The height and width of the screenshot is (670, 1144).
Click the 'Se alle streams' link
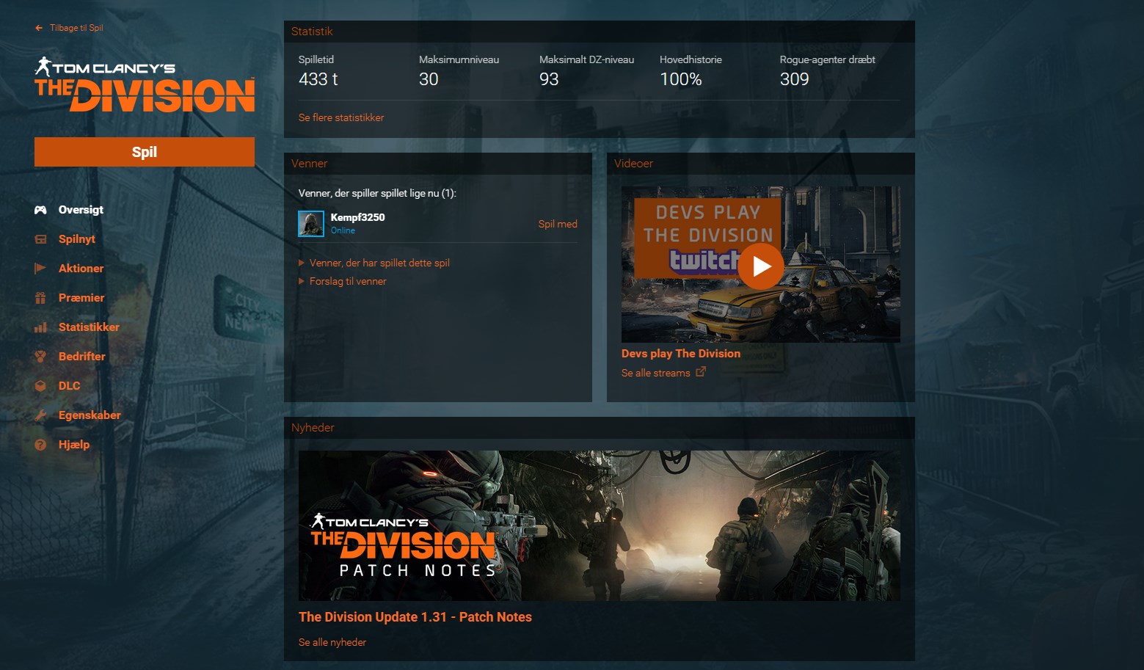coord(655,373)
